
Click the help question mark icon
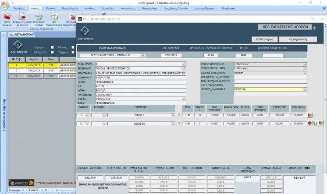click(314, 28)
